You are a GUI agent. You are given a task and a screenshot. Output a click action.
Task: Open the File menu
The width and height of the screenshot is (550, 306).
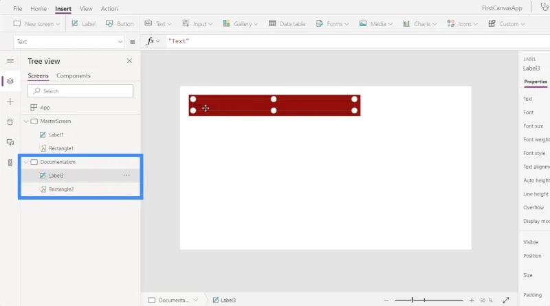(18, 9)
